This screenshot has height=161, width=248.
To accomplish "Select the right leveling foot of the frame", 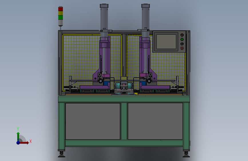I will point(186,154).
